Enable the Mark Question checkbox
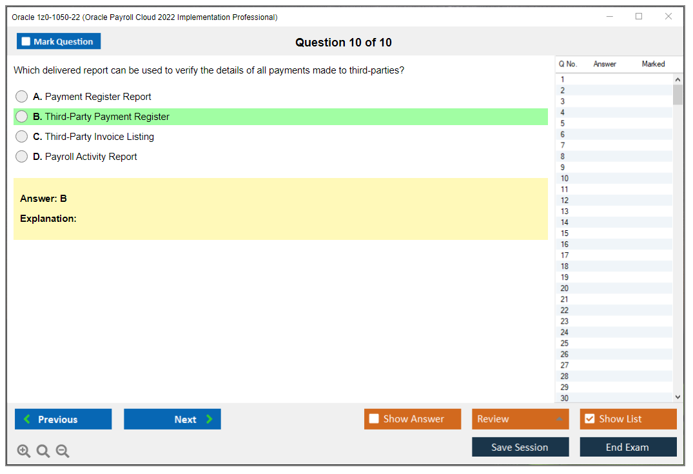 (x=25, y=41)
